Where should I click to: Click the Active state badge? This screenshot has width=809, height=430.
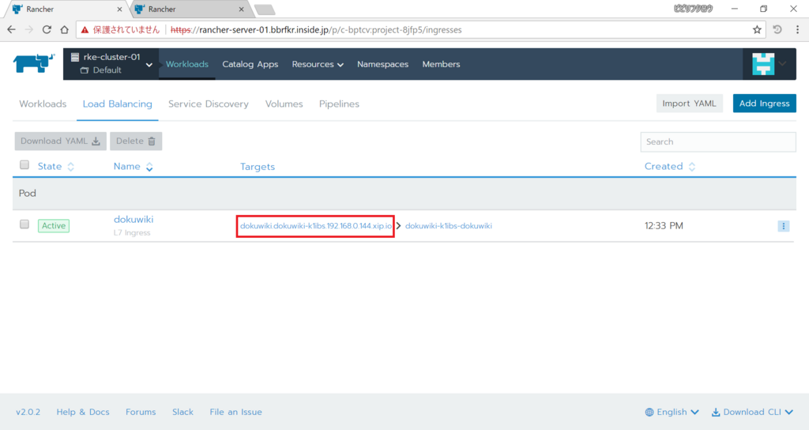[54, 225]
